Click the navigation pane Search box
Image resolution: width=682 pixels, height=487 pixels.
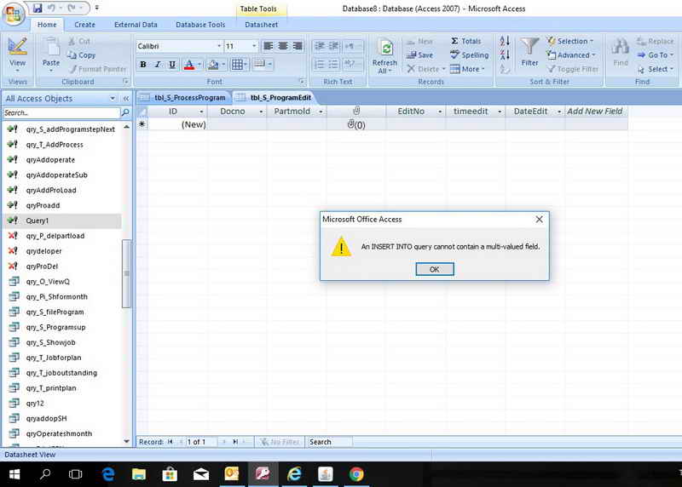[x=61, y=113]
